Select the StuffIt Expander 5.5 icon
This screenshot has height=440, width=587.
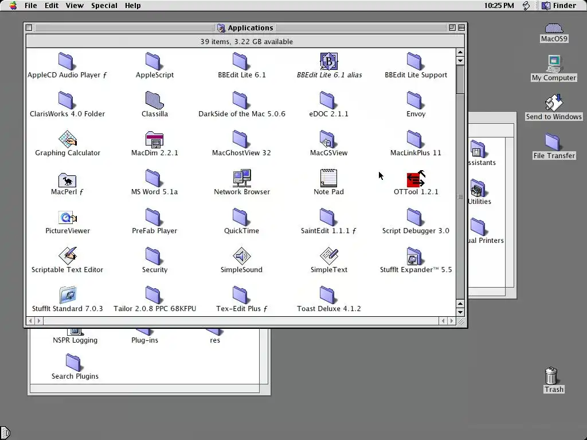[x=414, y=256]
